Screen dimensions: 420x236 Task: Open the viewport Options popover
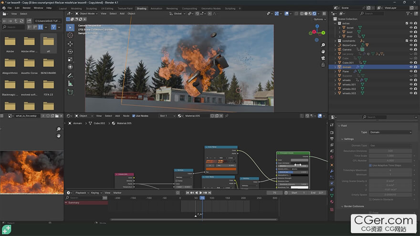point(320,19)
